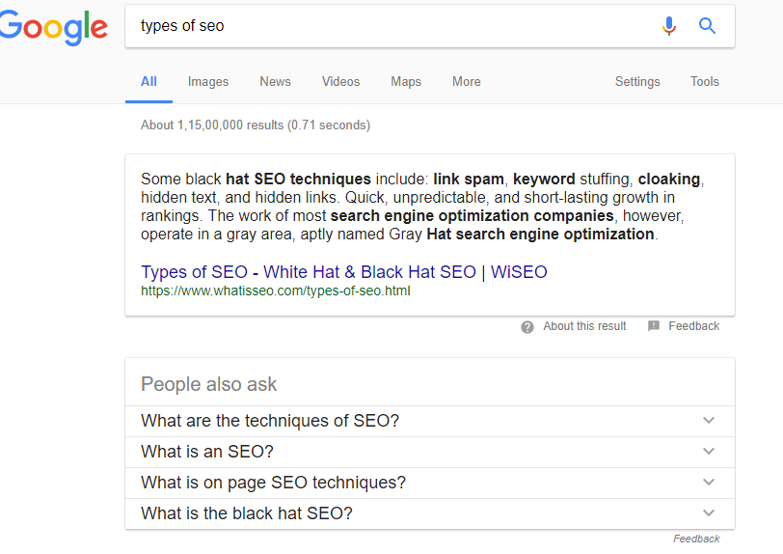Click 'What are the techniques of SEO?' question text

pos(270,421)
